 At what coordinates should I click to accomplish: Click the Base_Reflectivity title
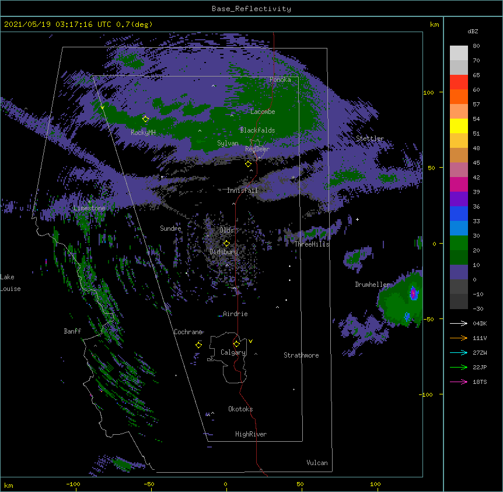[x=252, y=9]
